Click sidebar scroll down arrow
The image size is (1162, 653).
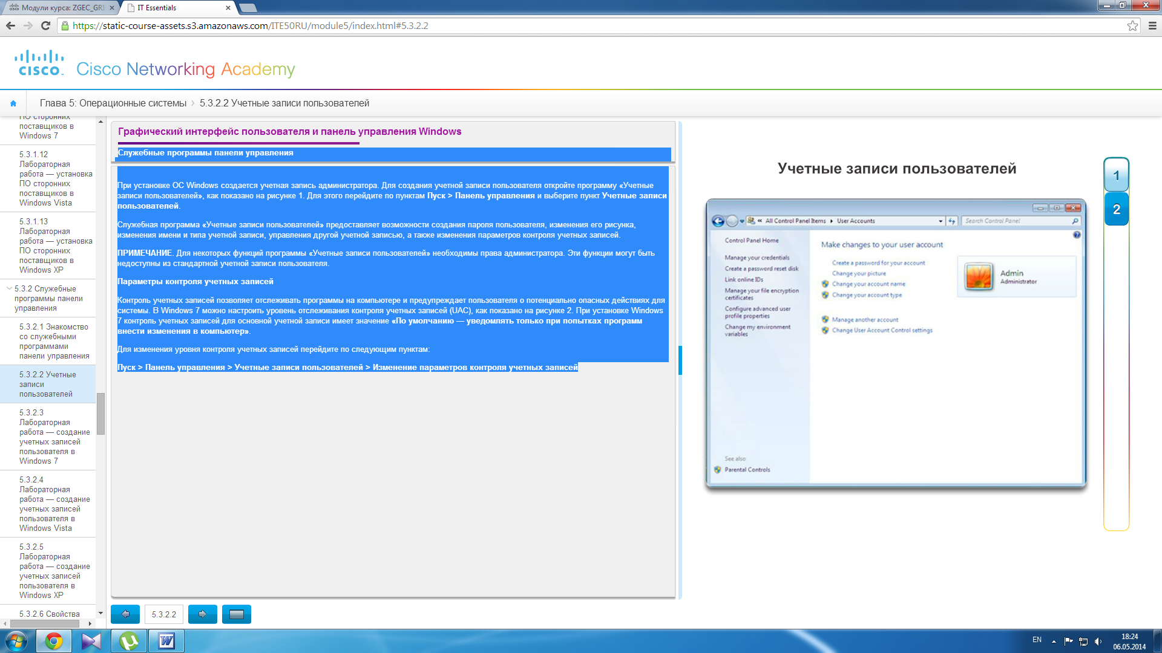100,613
